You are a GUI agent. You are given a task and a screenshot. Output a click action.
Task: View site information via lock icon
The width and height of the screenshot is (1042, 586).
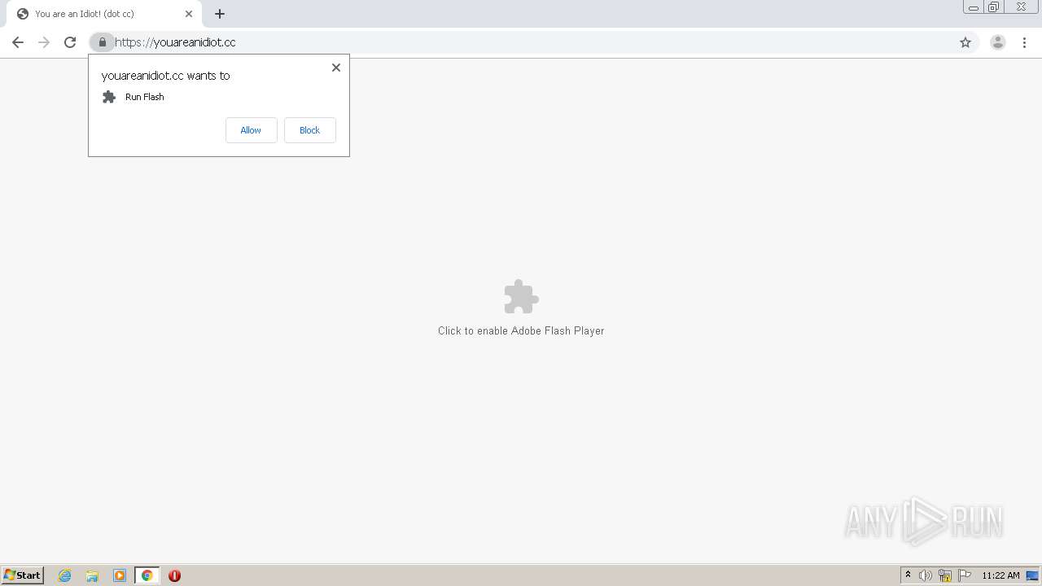(x=102, y=42)
